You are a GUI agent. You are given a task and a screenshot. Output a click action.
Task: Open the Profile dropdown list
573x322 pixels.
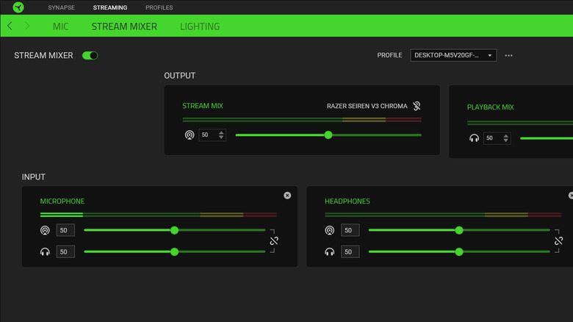453,55
